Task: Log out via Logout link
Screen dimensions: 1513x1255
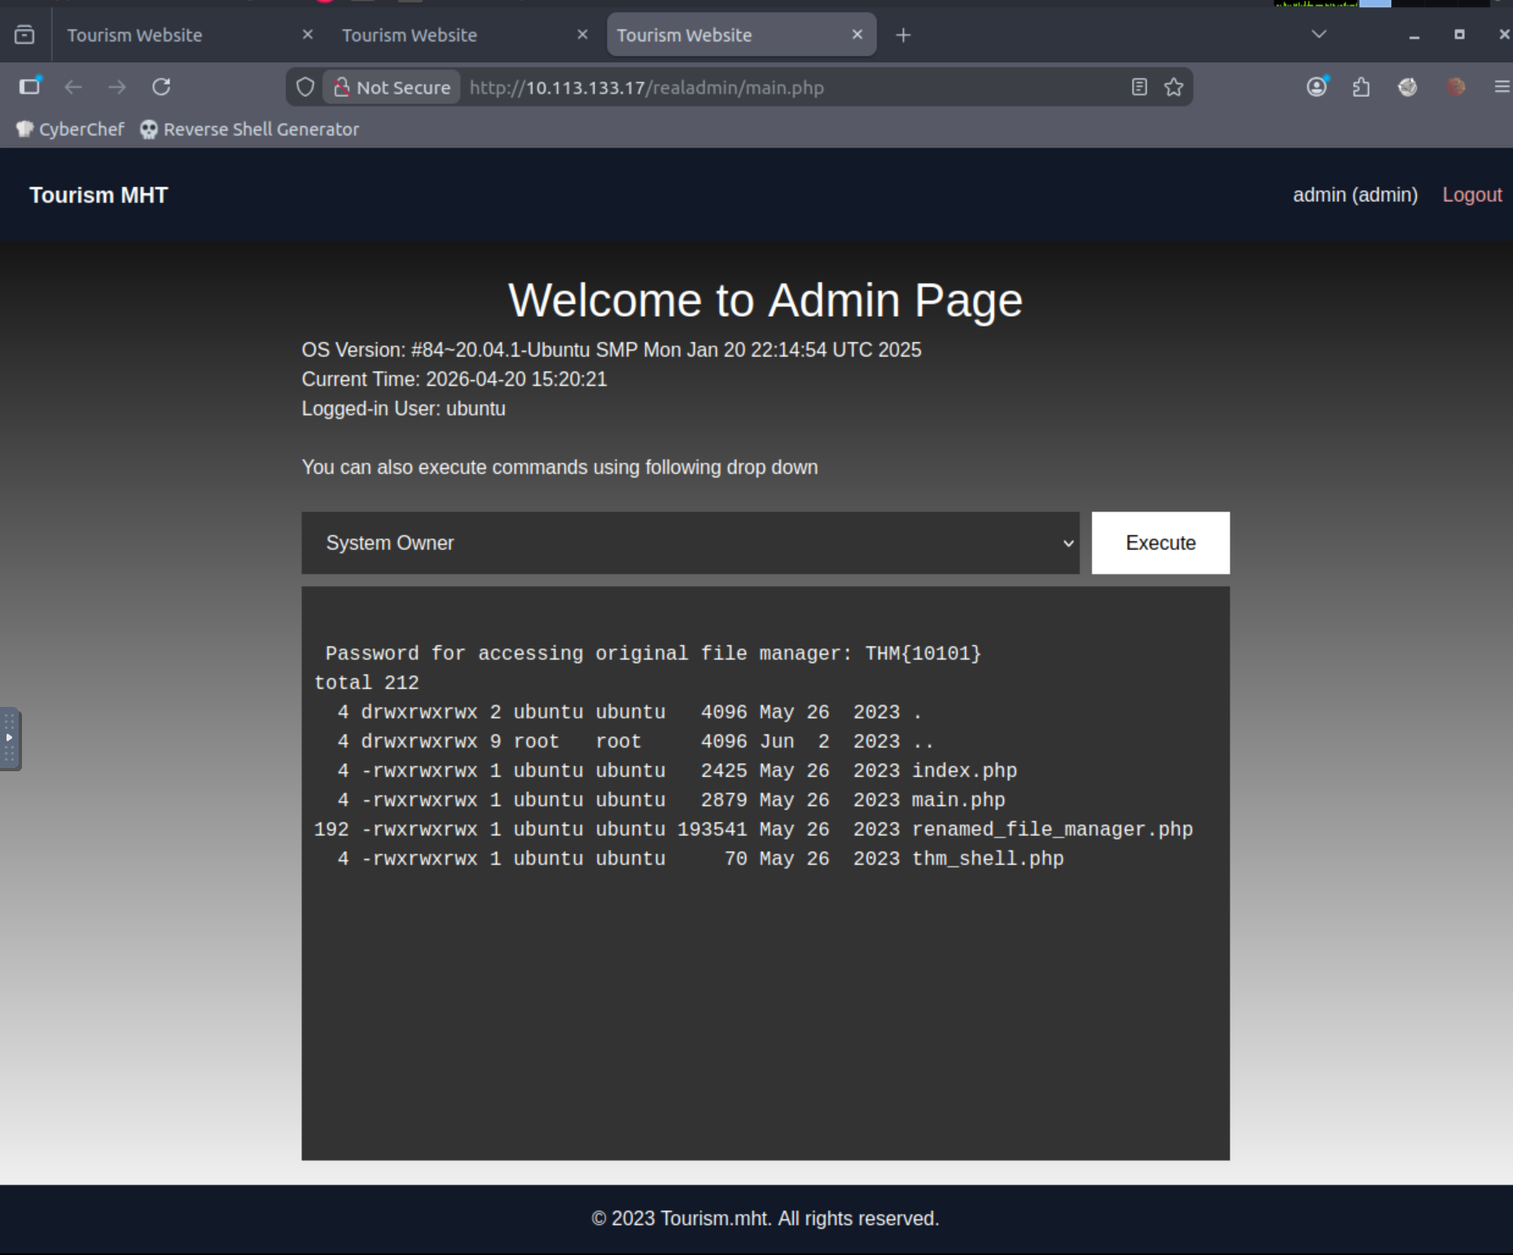Action: pyautogui.click(x=1472, y=195)
